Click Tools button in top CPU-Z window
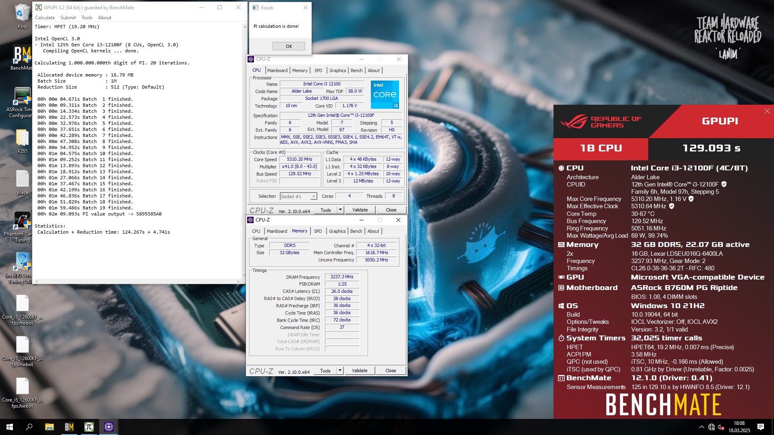The width and height of the screenshot is (774, 435). pyautogui.click(x=326, y=210)
